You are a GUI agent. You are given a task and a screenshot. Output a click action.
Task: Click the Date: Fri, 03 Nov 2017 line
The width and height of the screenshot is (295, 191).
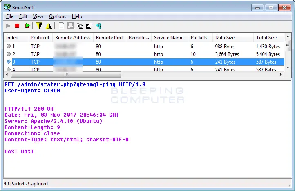pyautogui.click(x=62, y=115)
